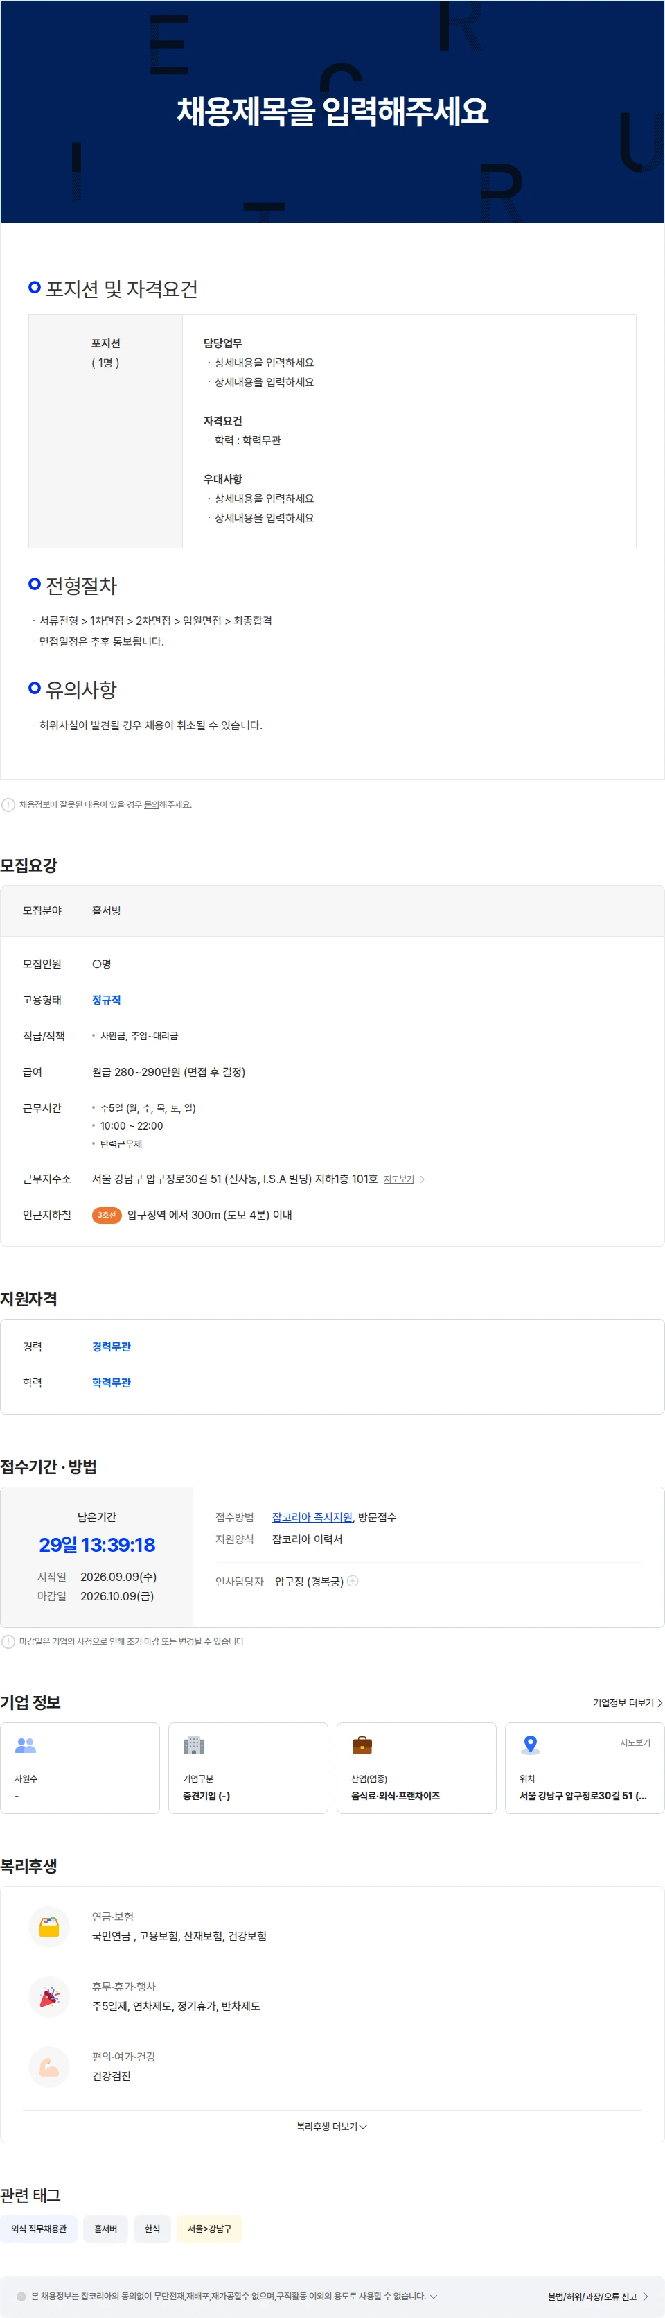Click the location pin icon
Screen dimensions: 665x2318
point(530,1745)
